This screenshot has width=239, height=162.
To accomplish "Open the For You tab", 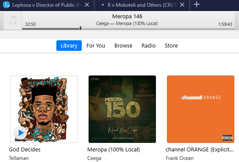I will 96,46.
